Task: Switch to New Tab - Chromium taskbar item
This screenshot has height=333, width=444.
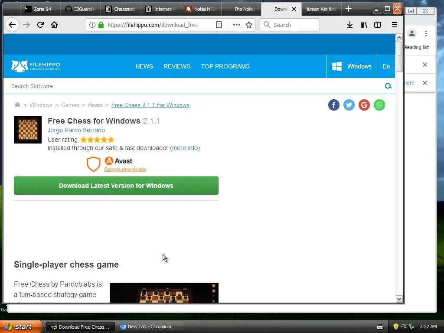Action: pyautogui.click(x=150, y=327)
